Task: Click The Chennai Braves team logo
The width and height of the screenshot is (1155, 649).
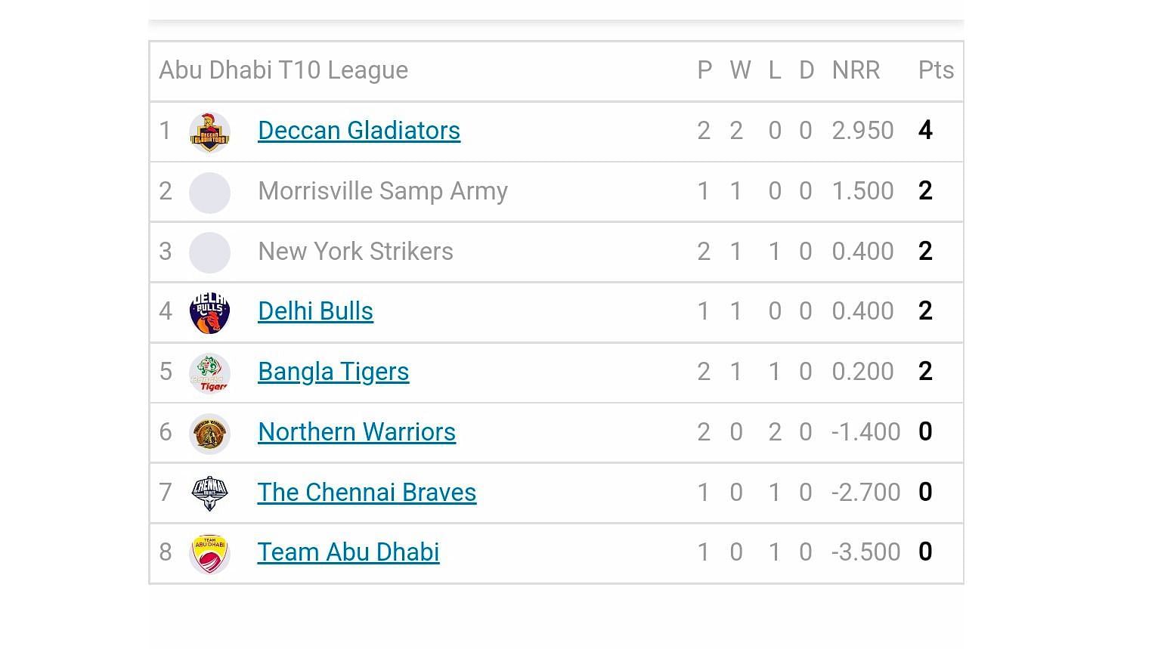Action: pos(209,493)
